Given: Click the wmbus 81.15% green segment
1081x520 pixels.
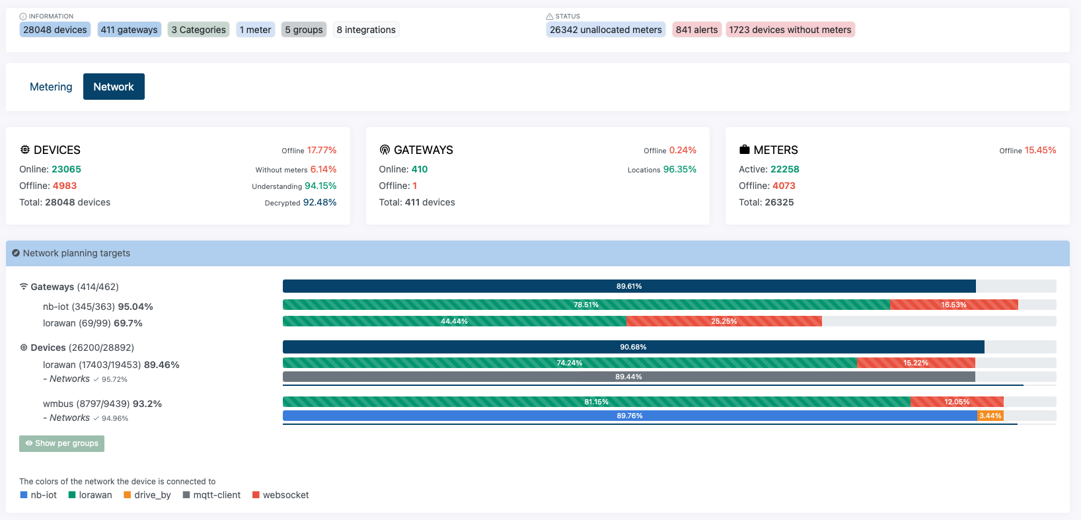Looking at the screenshot, I should point(597,402).
